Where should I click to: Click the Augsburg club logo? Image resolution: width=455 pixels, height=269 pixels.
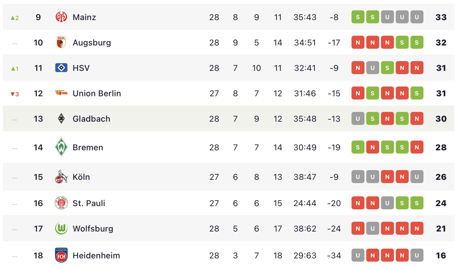[61, 42]
